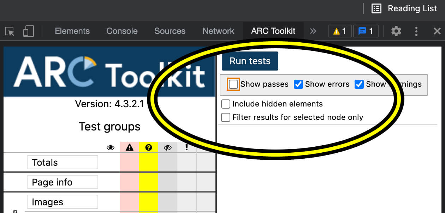This screenshot has width=445, height=213.
Task: Check Filter results for selected node only
Action: [x=225, y=117]
